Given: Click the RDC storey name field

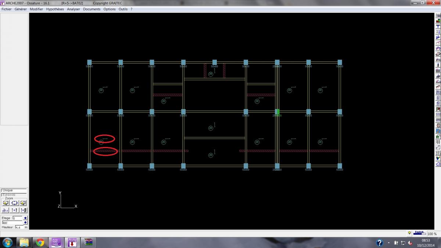Looking at the screenshot, I should click(12, 223).
